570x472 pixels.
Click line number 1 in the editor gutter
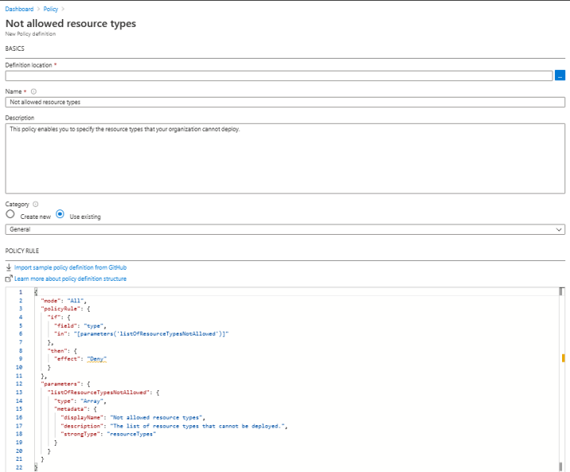pos(21,293)
